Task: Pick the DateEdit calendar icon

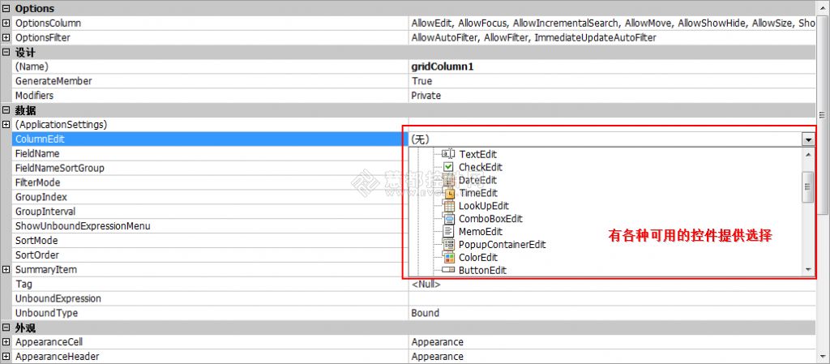Action: [448, 180]
